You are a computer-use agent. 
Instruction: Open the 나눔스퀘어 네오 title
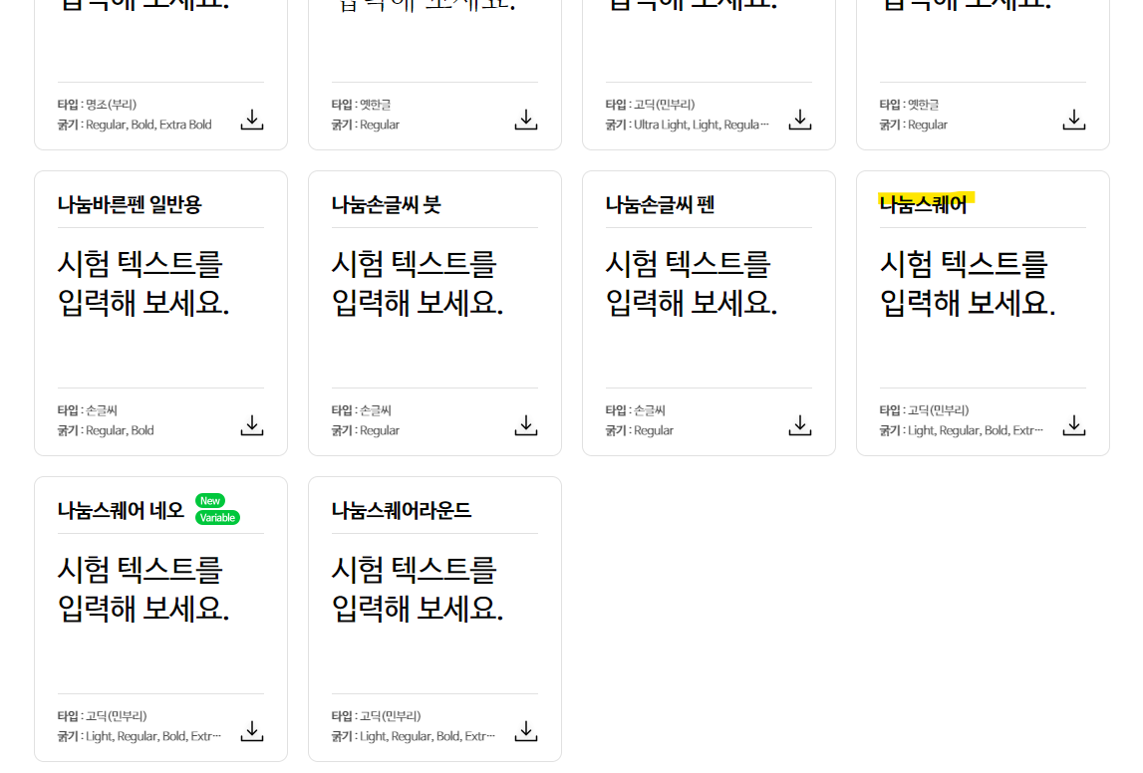point(121,511)
